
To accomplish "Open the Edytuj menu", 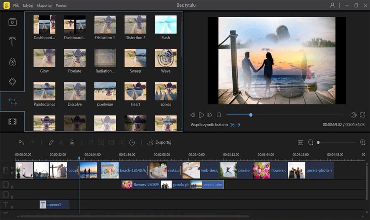I will pos(28,5).
